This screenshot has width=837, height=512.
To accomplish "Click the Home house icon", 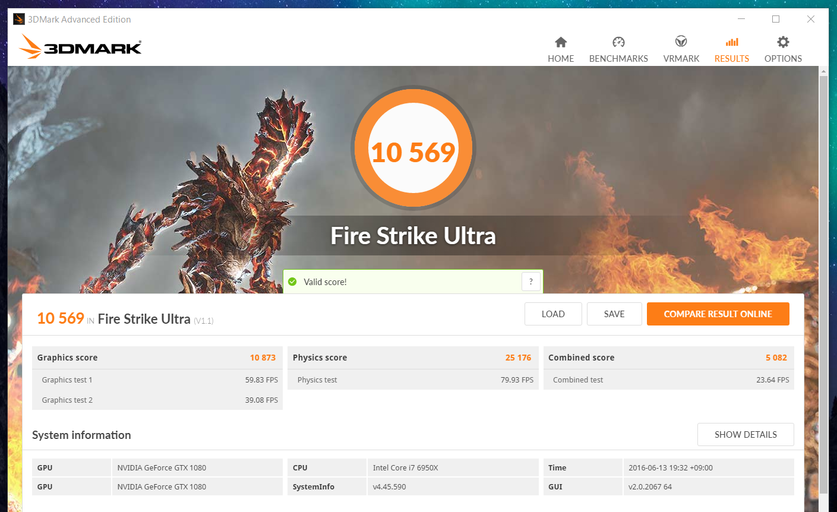I will pyautogui.click(x=561, y=42).
